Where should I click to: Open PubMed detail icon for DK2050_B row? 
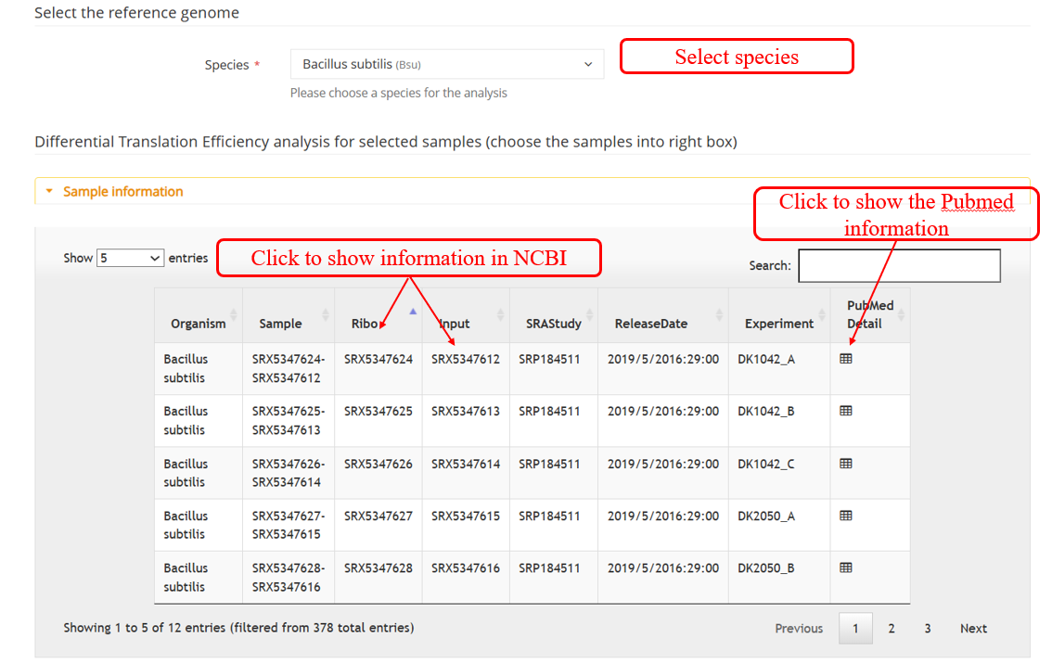pyautogui.click(x=845, y=567)
